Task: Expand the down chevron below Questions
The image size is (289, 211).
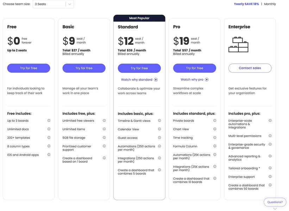Action: pos(275,208)
